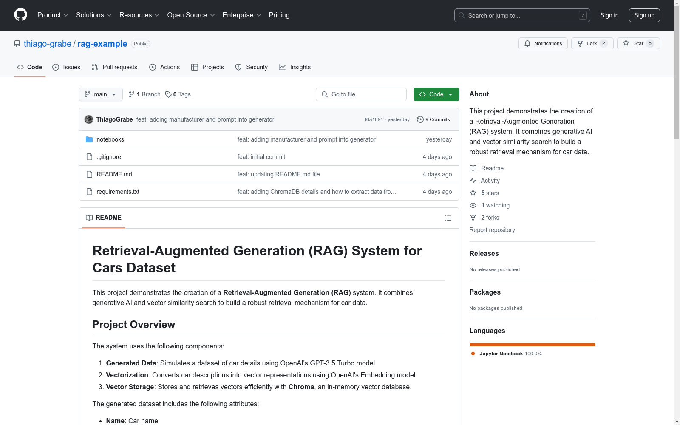Viewport: 680px width, 425px height.
Task: Click the search magnifier icon in top bar
Action: pos(462,15)
